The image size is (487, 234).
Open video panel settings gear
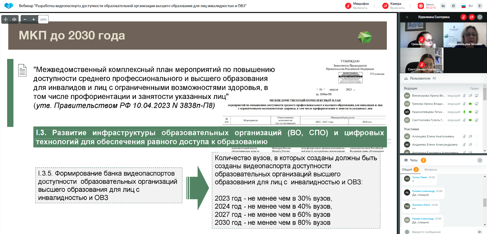click(x=480, y=17)
